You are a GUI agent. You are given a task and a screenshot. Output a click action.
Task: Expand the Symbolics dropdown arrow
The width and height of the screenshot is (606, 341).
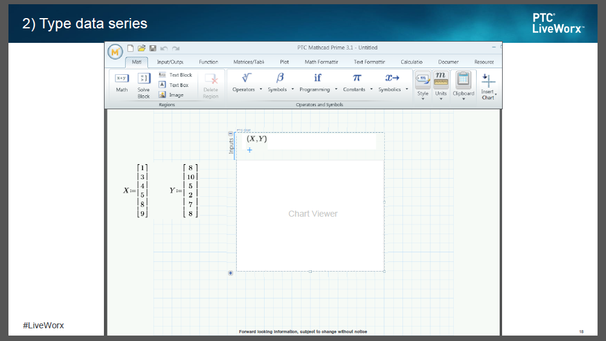click(407, 89)
